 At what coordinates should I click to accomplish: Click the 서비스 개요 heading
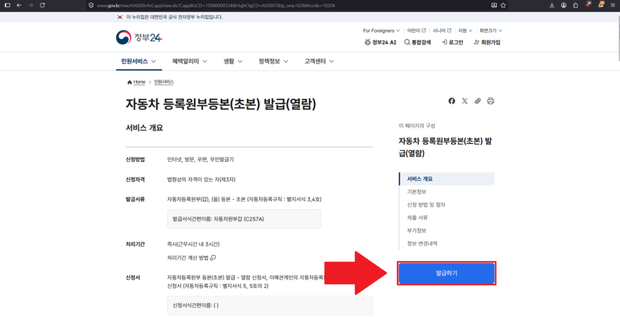tap(144, 128)
